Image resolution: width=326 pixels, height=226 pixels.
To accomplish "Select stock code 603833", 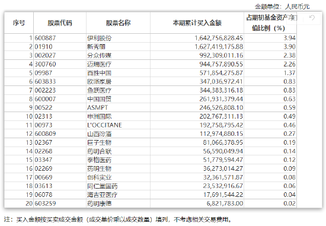I will click(x=45, y=82).
